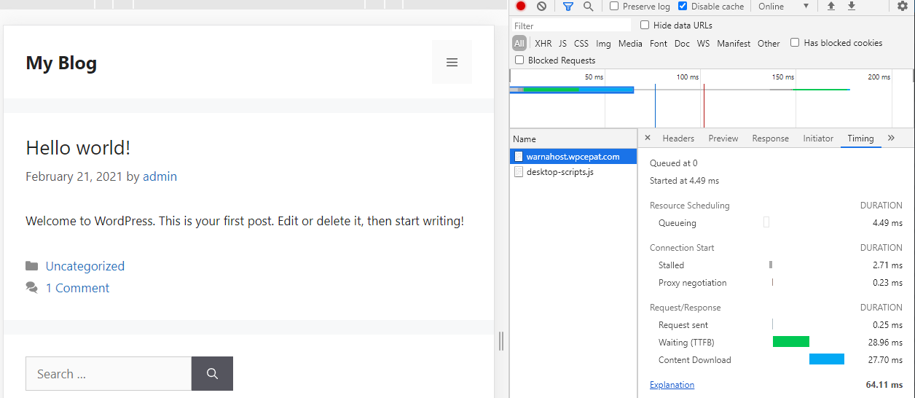Screen dimensions: 915x398
Task: Stop recording network log
Action: 521,6
